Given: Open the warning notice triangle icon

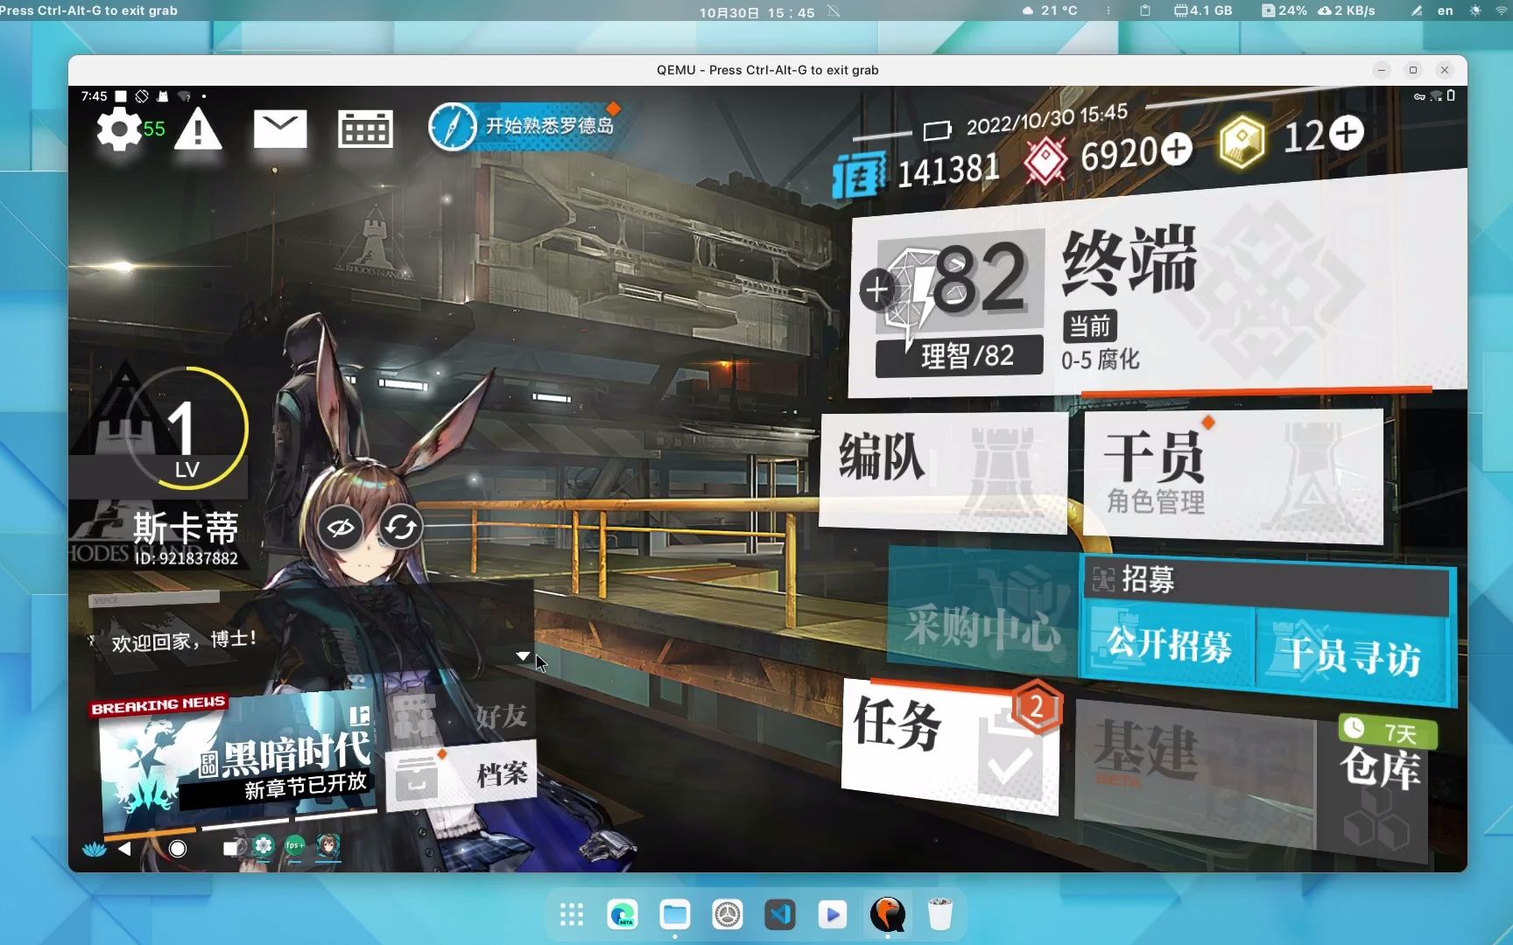Looking at the screenshot, I should tap(198, 130).
